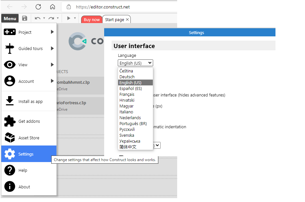Screen dimensions: 305x202
Task: Click the Undo arrow icon
Action: [x=38, y=18]
